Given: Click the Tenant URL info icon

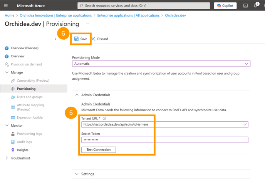Looking at the screenshot, I should 104,118.
